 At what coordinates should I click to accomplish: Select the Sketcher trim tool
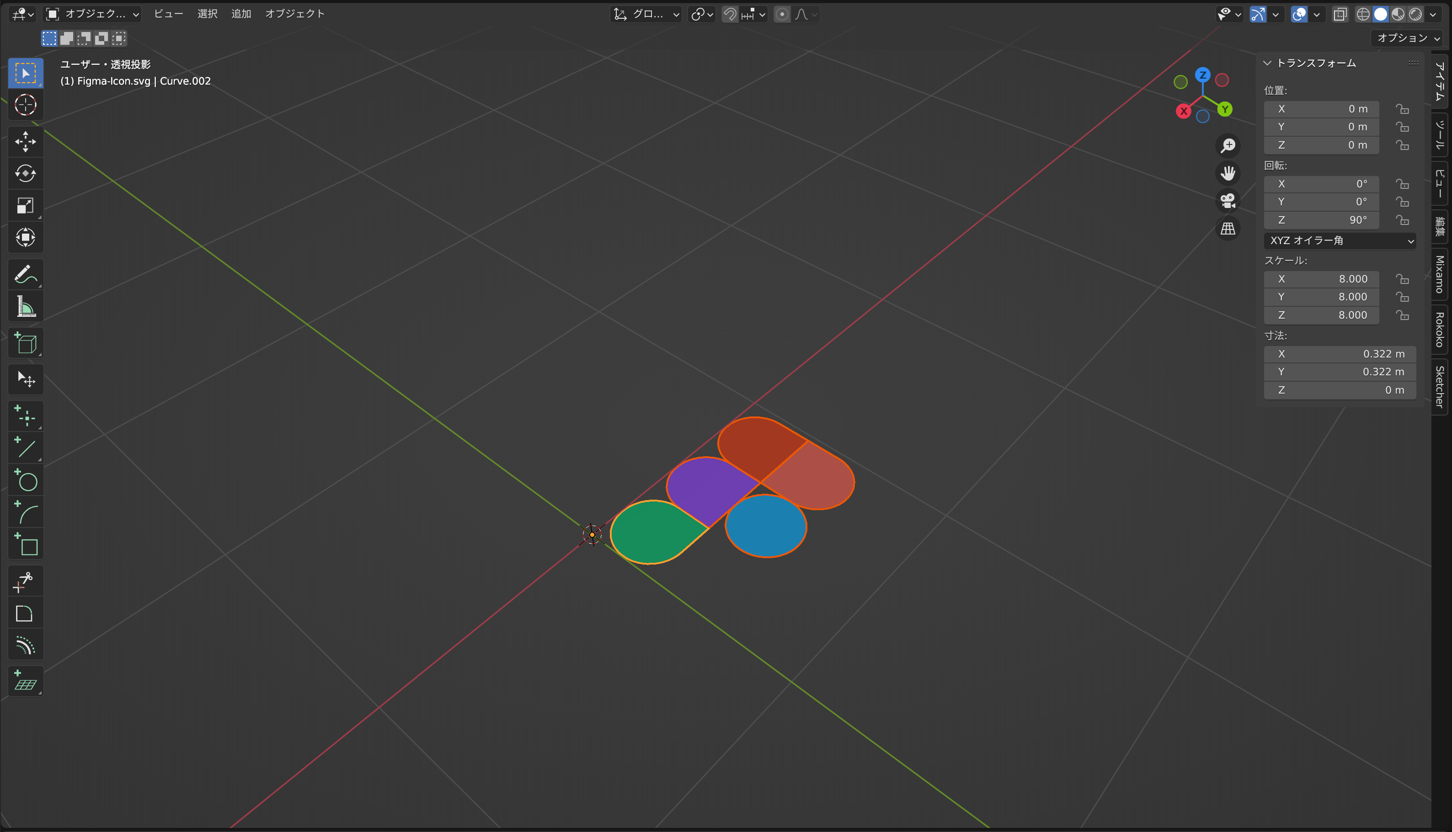coord(25,581)
